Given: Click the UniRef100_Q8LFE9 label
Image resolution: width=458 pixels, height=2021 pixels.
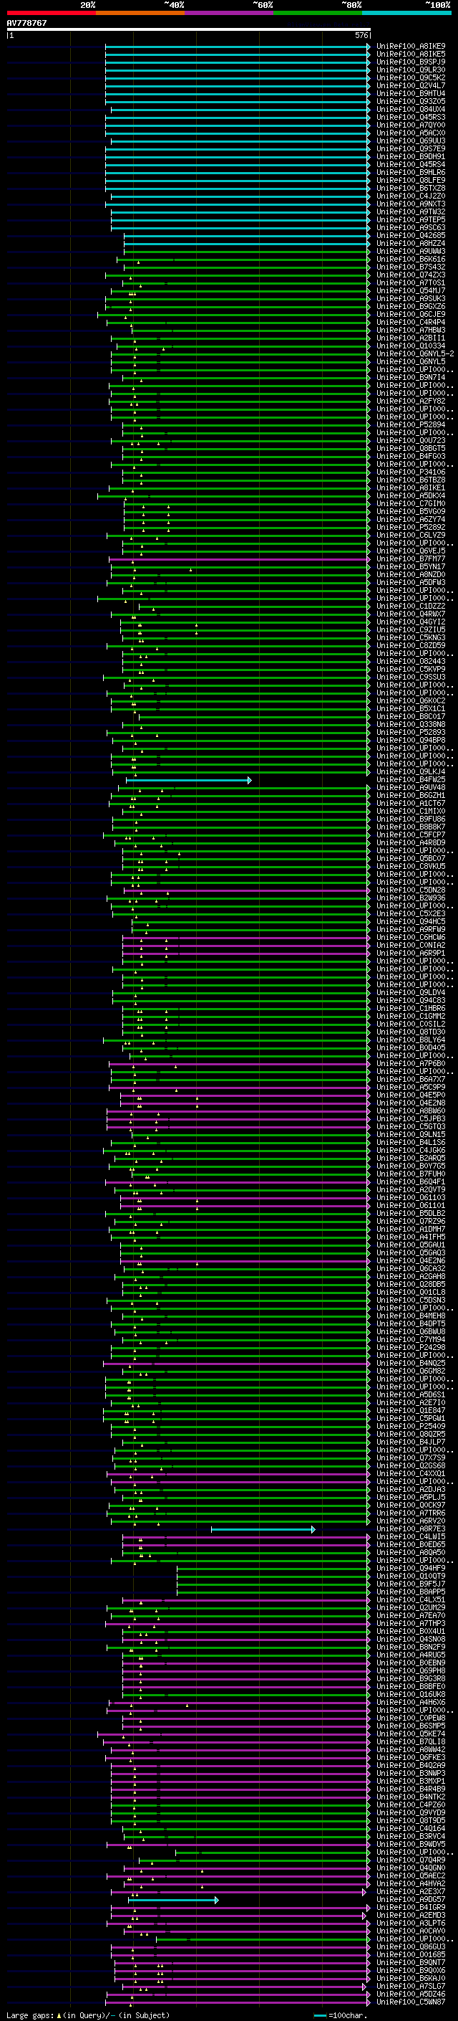Looking at the screenshot, I should pyautogui.click(x=411, y=181).
